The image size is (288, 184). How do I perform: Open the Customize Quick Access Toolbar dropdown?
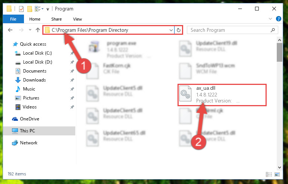coord(48,9)
